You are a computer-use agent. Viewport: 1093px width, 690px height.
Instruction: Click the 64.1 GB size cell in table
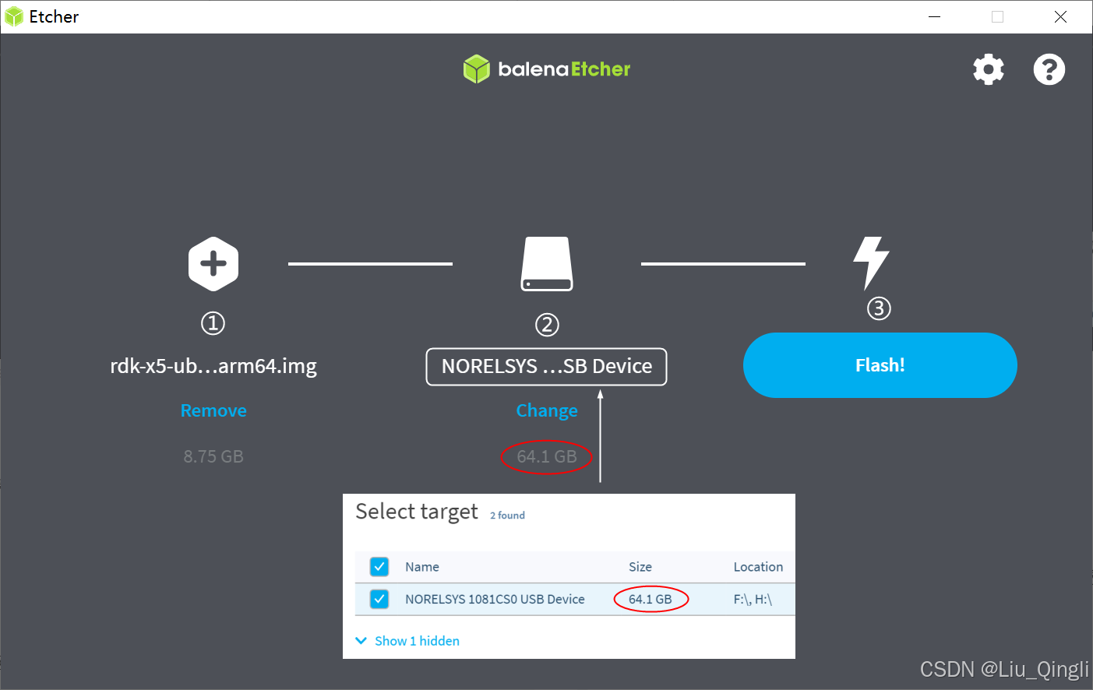click(651, 599)
